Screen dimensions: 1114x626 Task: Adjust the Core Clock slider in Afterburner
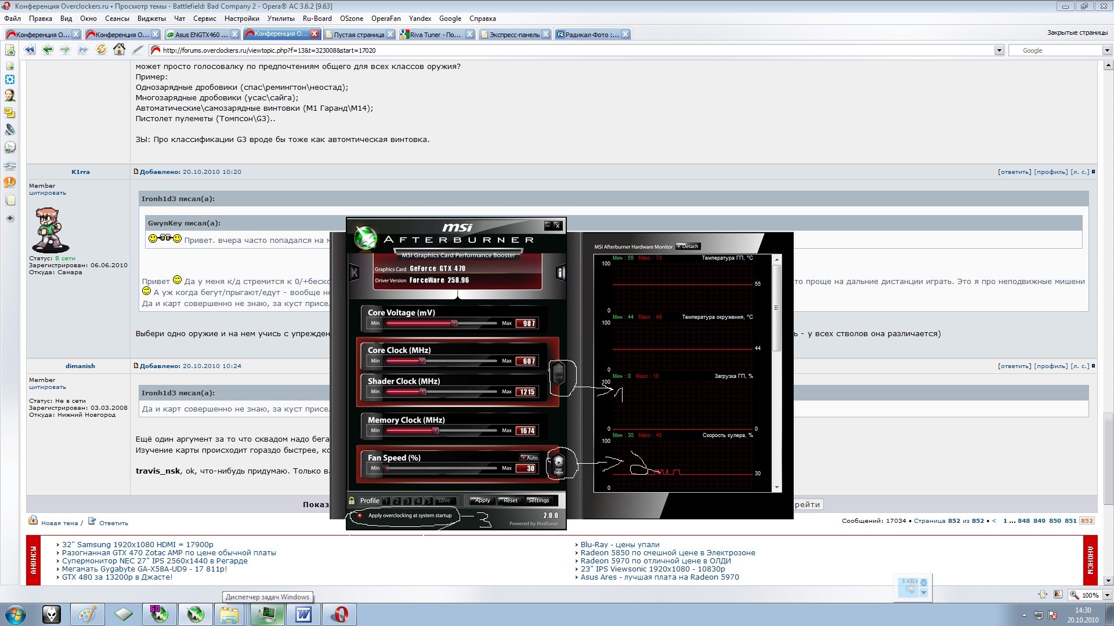[x=422, y=361]
